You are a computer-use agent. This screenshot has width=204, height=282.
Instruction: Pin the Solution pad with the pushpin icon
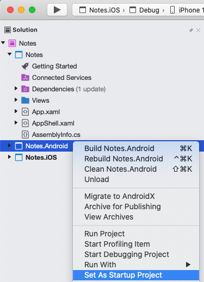tap(191, 30)
